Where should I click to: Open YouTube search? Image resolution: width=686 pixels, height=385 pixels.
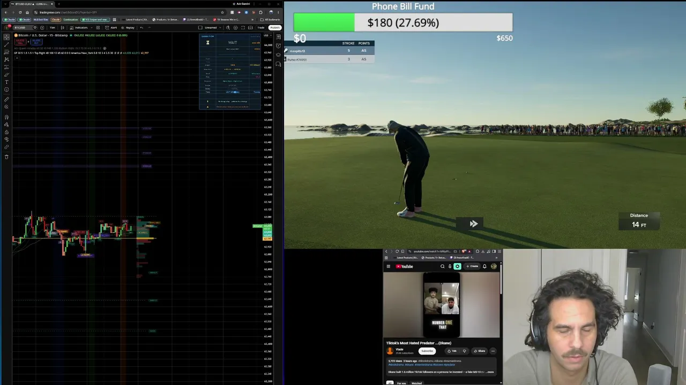[443, 266]
